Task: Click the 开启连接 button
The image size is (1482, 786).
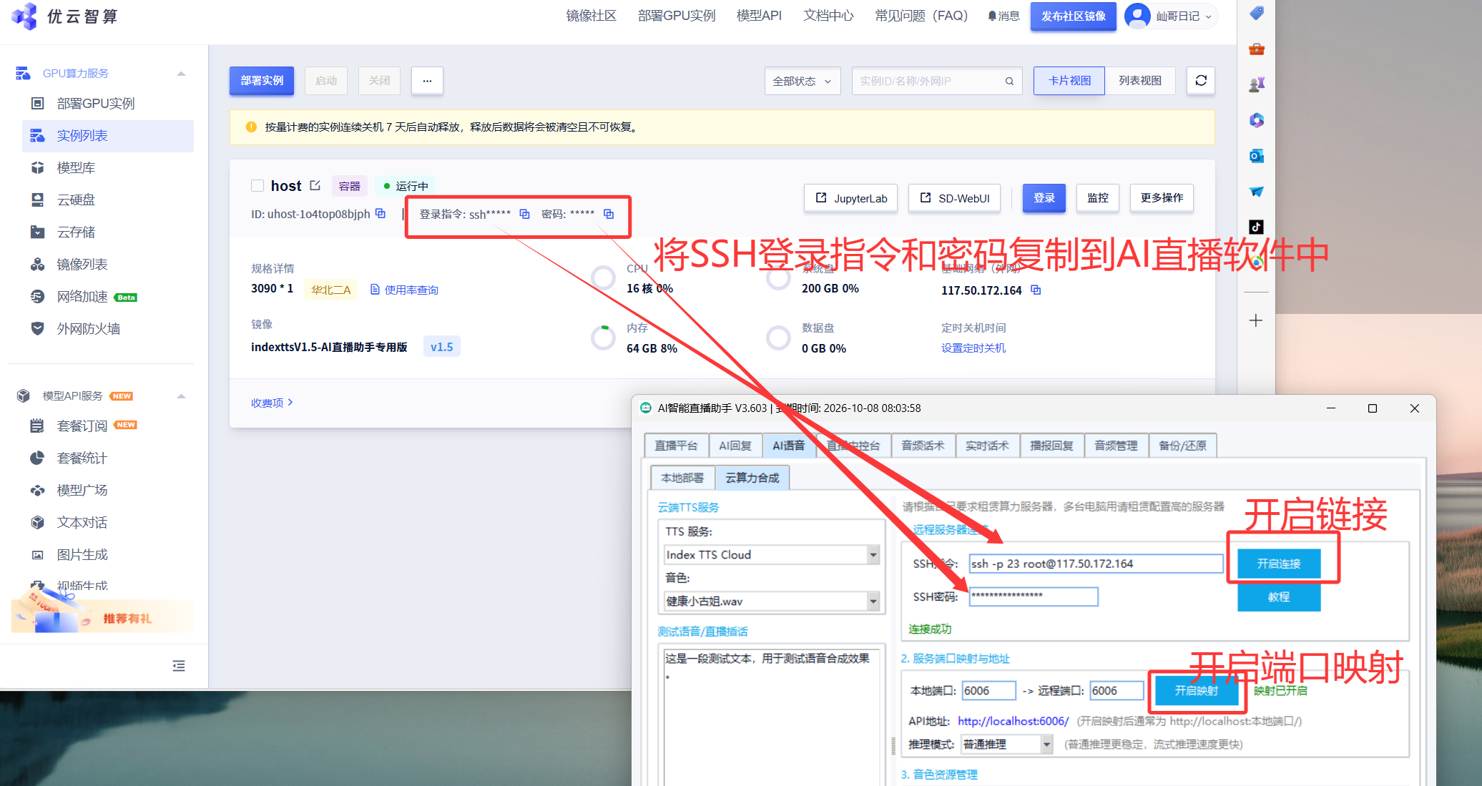Action: coord(1279,564)
